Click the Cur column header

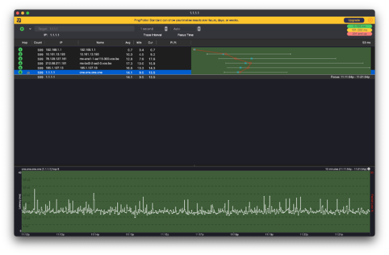[150, 43]
